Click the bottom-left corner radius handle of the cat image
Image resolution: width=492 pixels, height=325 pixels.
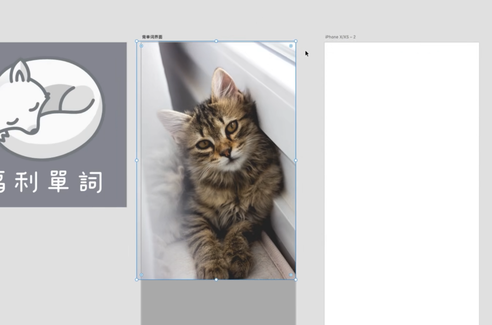tap(141, 275)
